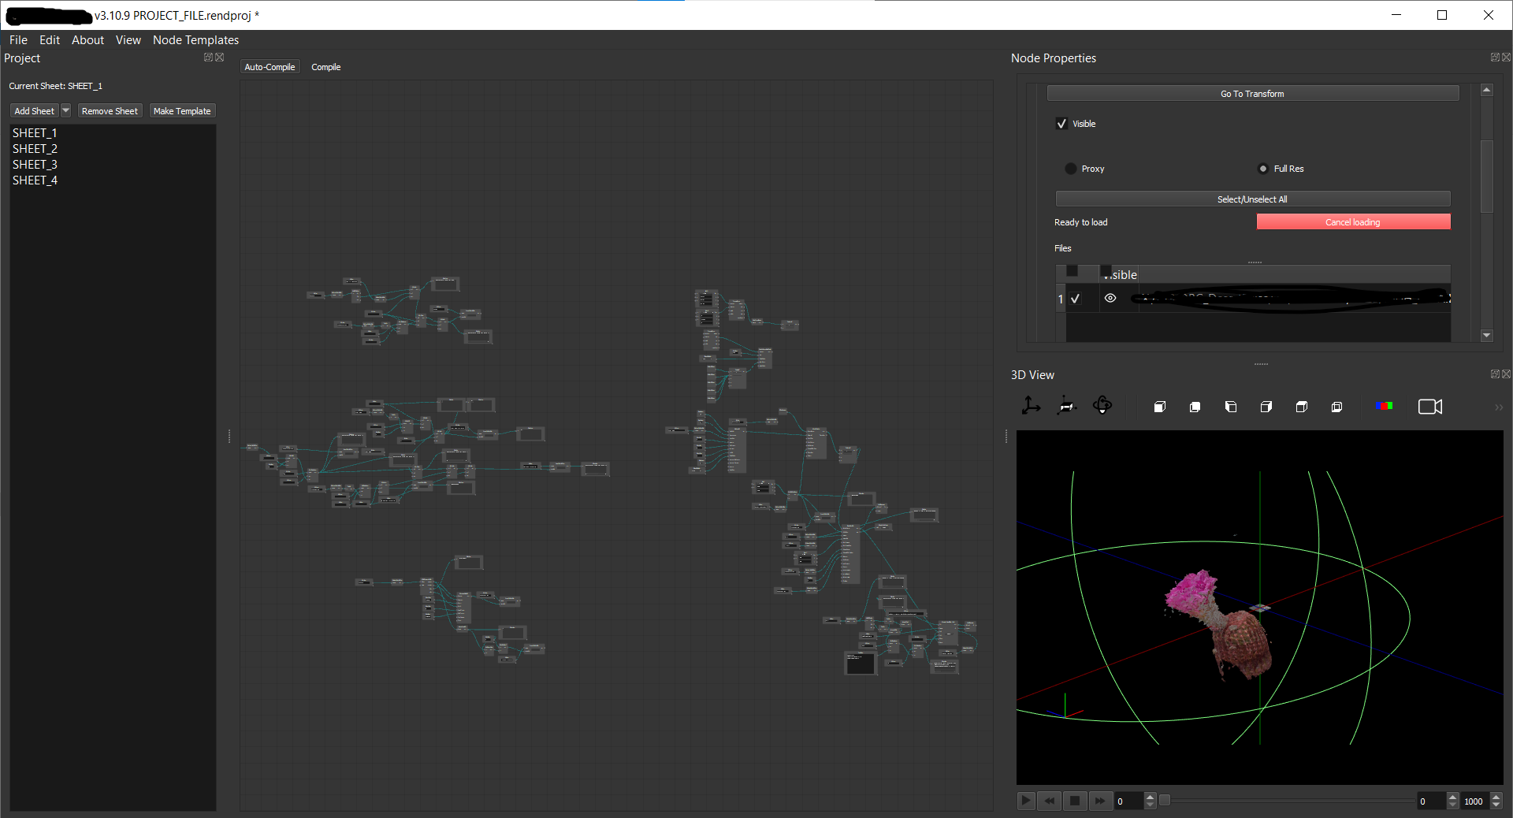Click the RGB color channels icon
This screenshot has height=818, width=1513.
pyautogui.click(x=1384, y=406)
